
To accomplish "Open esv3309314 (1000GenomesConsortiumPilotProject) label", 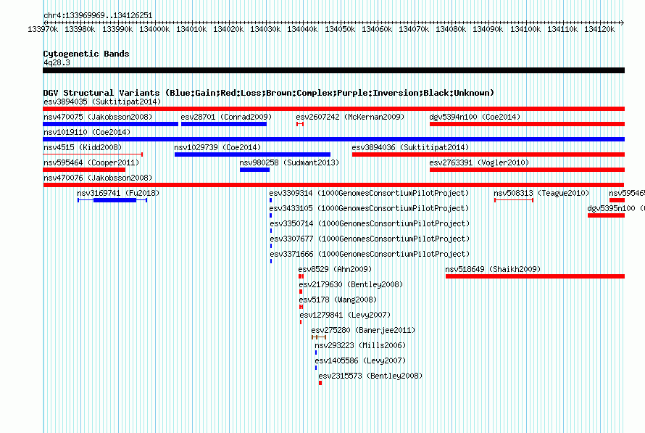I will pos(369,193).
